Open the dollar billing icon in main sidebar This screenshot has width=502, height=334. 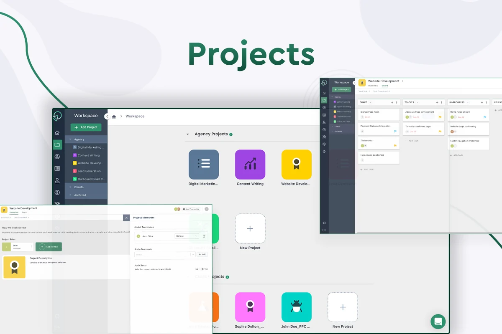point(57,192)
